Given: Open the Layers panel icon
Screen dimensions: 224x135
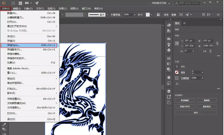Looking at the screenshot, I should pos(169,91).
